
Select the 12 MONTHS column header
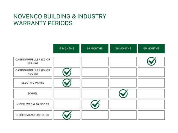66,49
